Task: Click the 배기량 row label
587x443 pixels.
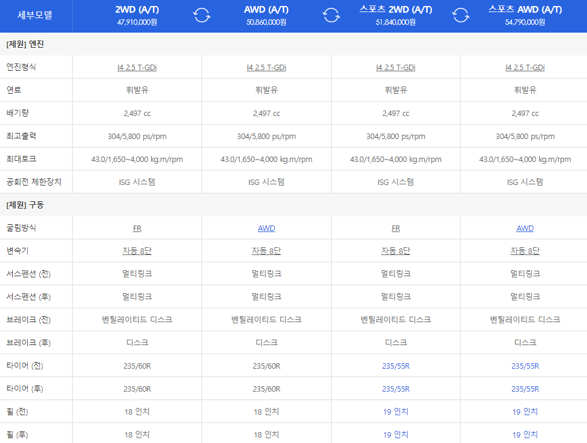Action: click(x=18, y=113)
